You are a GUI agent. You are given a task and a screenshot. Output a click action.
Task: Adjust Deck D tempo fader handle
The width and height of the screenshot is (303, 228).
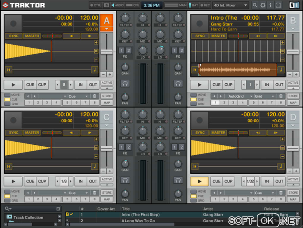coord(293,149)
